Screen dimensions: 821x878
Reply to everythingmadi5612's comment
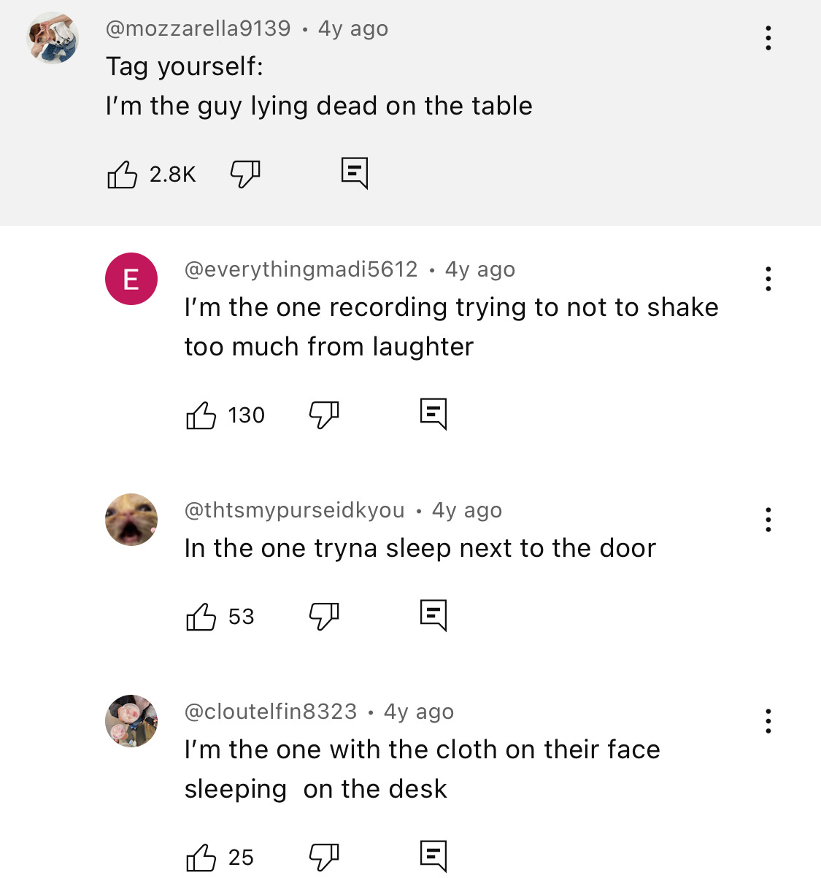(x=433, y=414)
